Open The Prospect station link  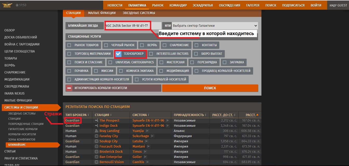[109, 121]
